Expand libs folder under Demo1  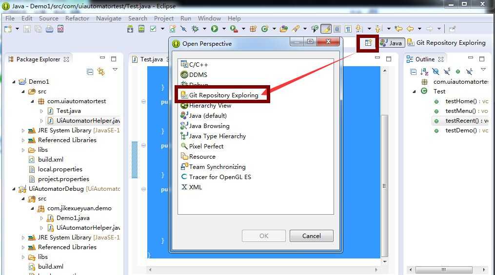pos(23,150)
